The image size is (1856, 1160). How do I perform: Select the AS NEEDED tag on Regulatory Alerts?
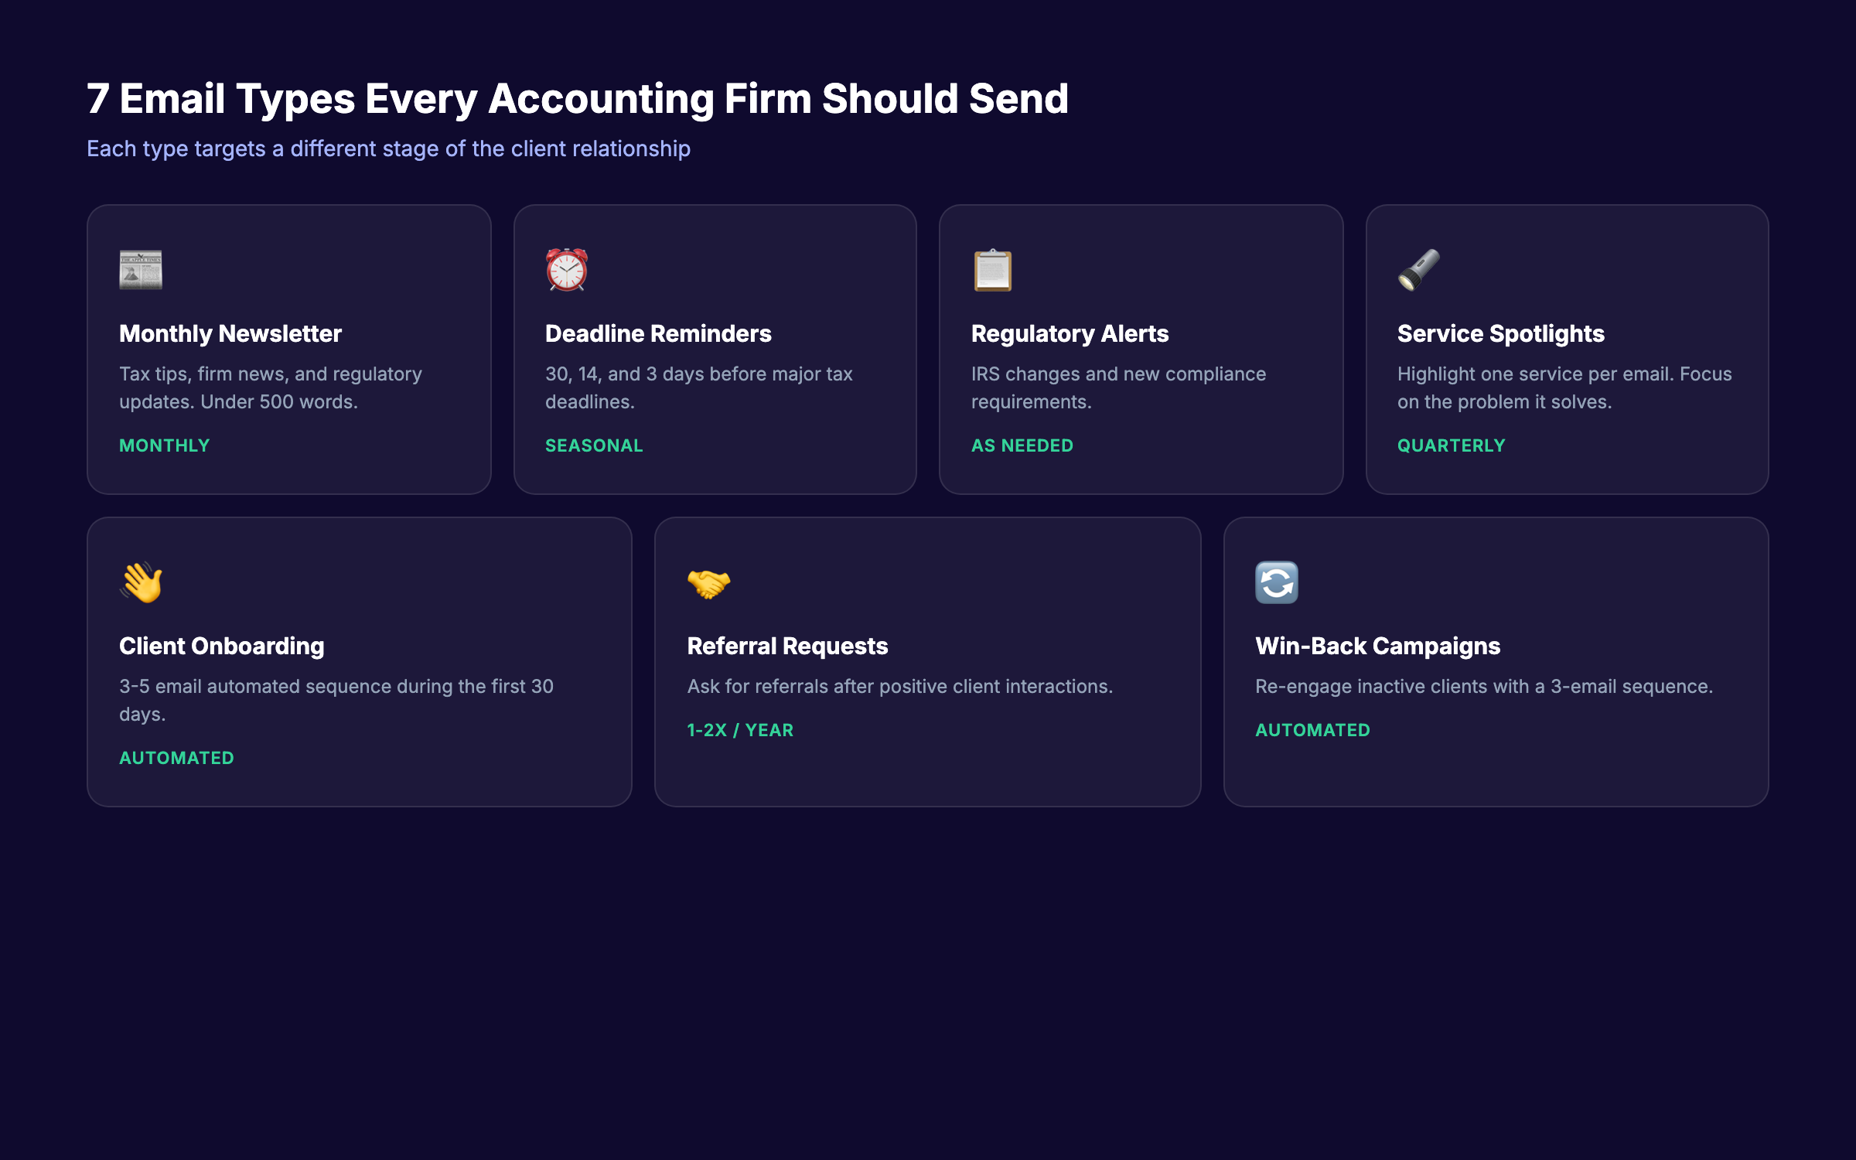(1022, 445)
